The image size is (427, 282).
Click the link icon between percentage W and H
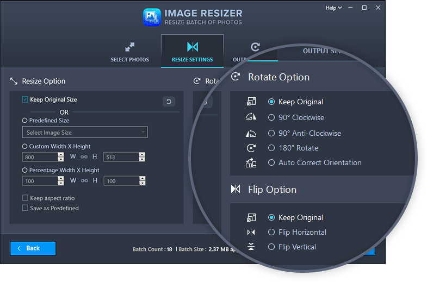click(x=84, y=180)
